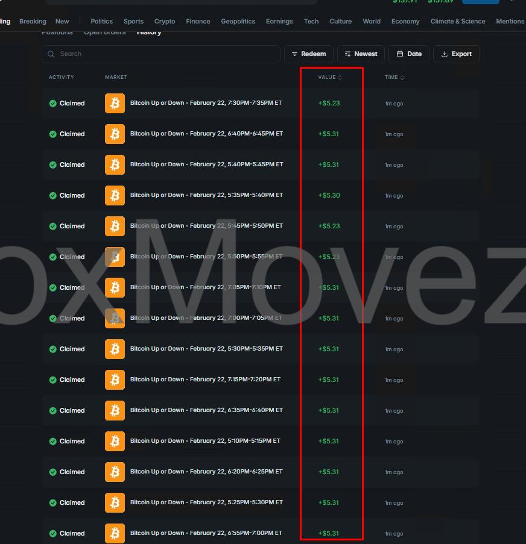Viewport: 526px width, 544px height.
Task: Click Bitcoin icon for 6:35PM-6:40PM market
Action: pos(115,410)
